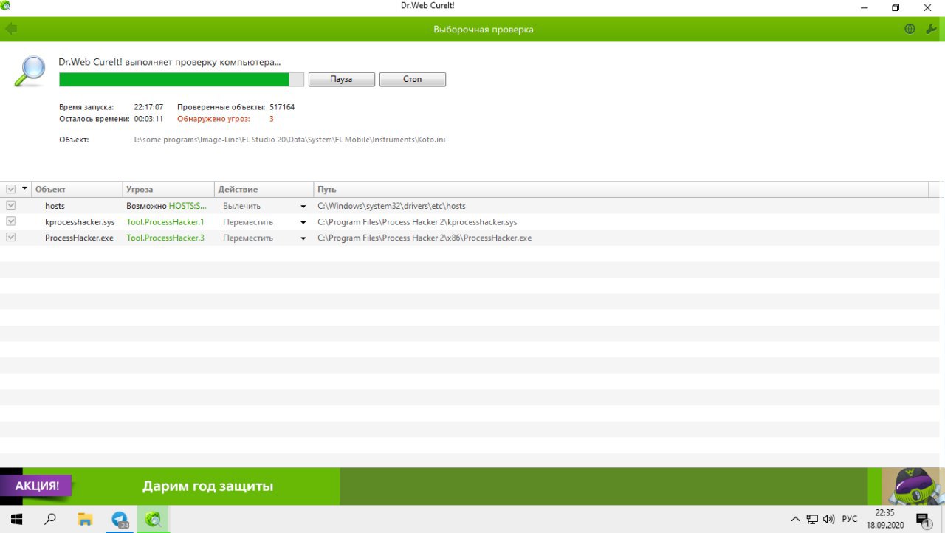The image size is (945, 533).
Task: Open Tool.ProcessHacker.1 threat link
Action: (x=165, y=221)
